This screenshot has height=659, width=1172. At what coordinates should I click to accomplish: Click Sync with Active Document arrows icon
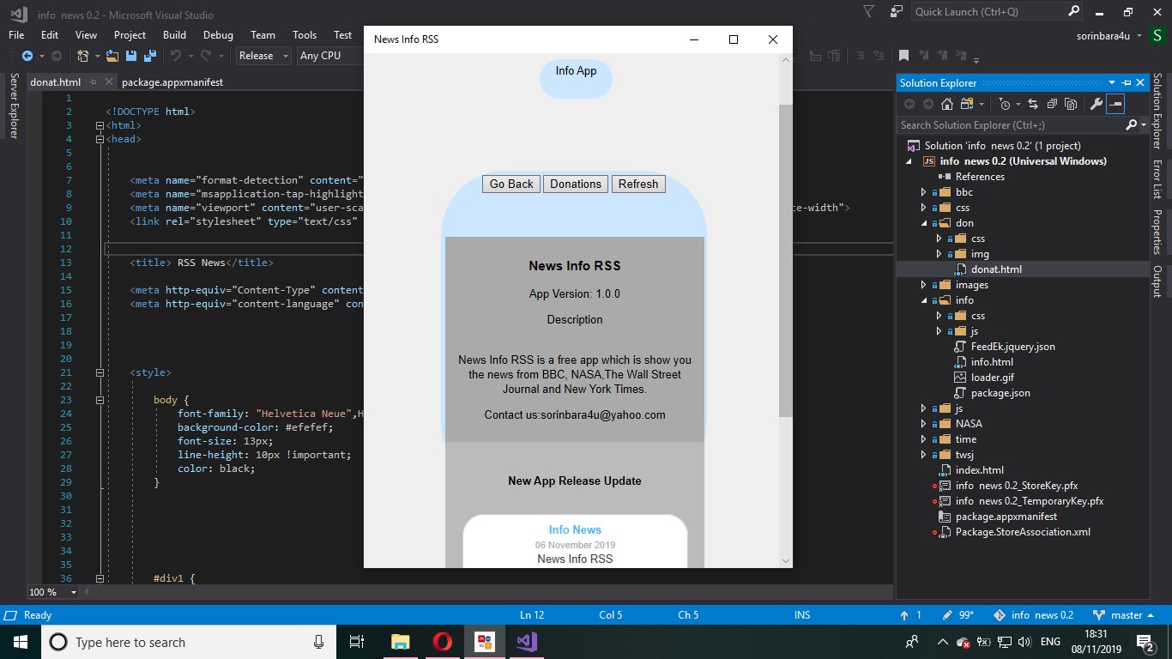[1033, 104]
